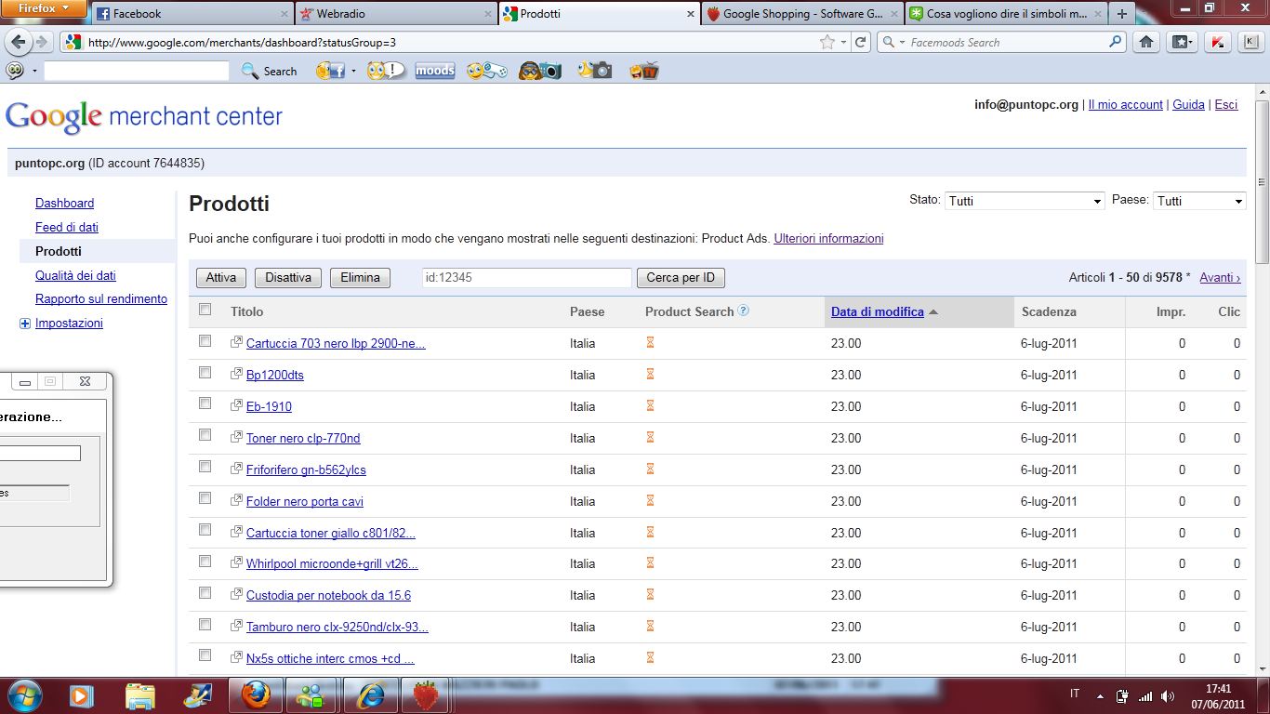The width and height of the screenshot is (1270, 714).
Task: Open external link icon for Bp1200dts
Action: (x=236, y=374)
